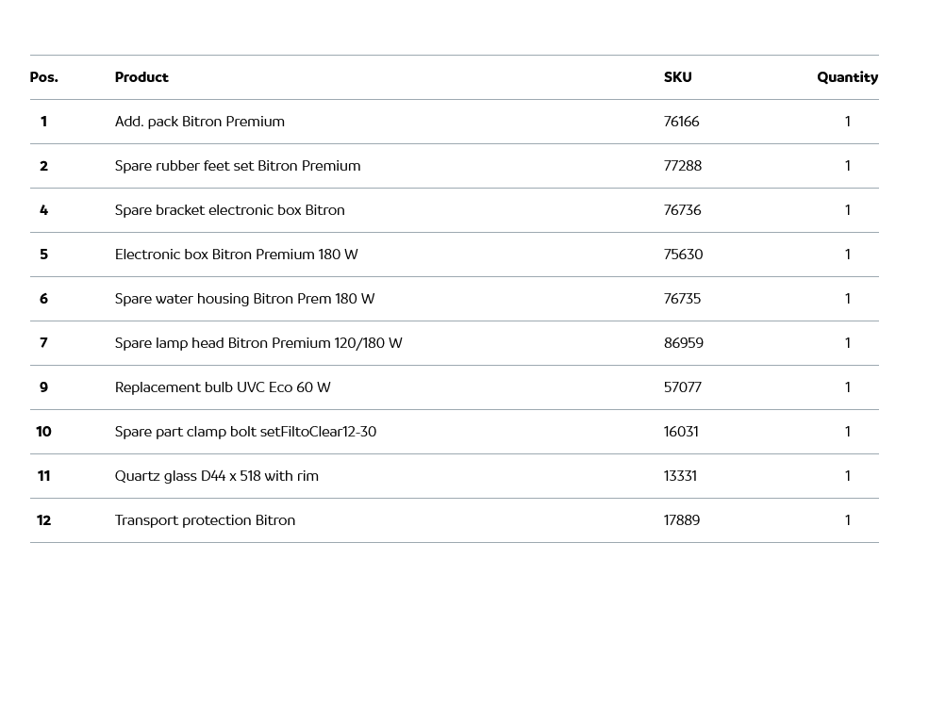
Task: Click the Product column header
Action: point(141,77)
